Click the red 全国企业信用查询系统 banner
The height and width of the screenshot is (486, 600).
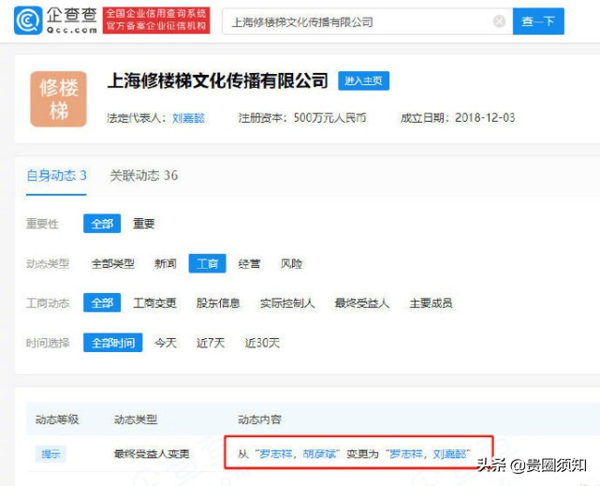tap(156, 21)
